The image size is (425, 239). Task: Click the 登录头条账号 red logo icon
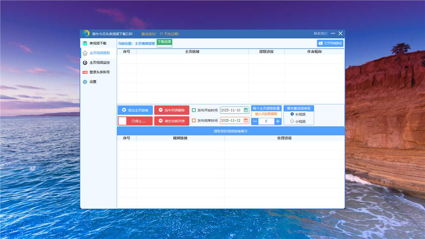point(85,72)
